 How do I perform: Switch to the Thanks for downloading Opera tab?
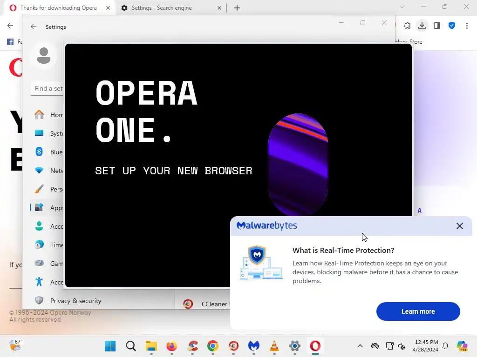(58, 8)
